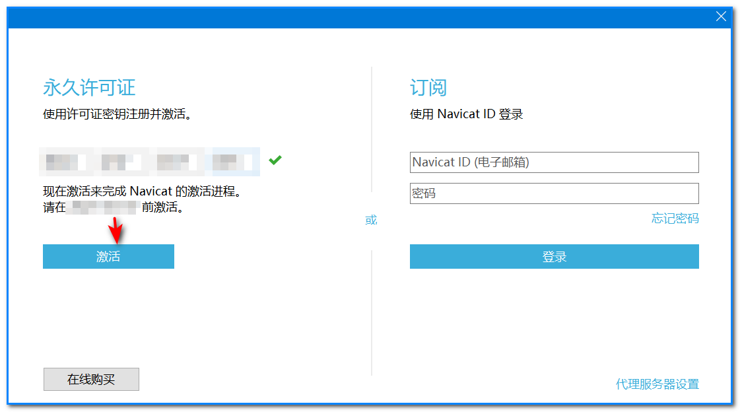Click the 使用 Navicat ID 登录 text
This screenshot has width=740, height=412.
[x=466, y=114]
